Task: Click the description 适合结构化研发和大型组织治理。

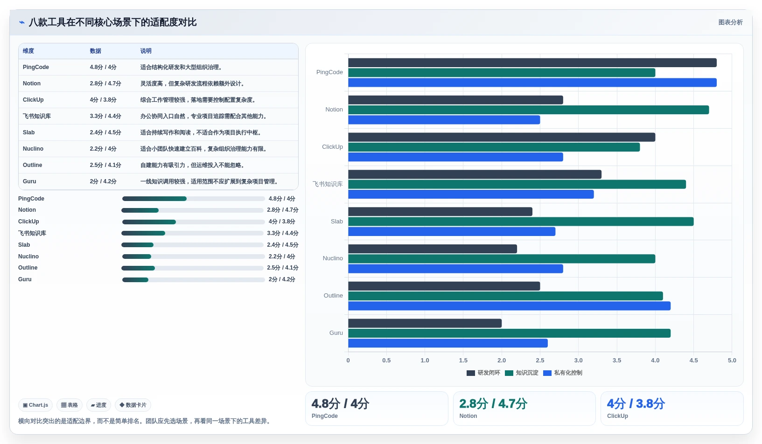Action: click(x=182, y=67)
